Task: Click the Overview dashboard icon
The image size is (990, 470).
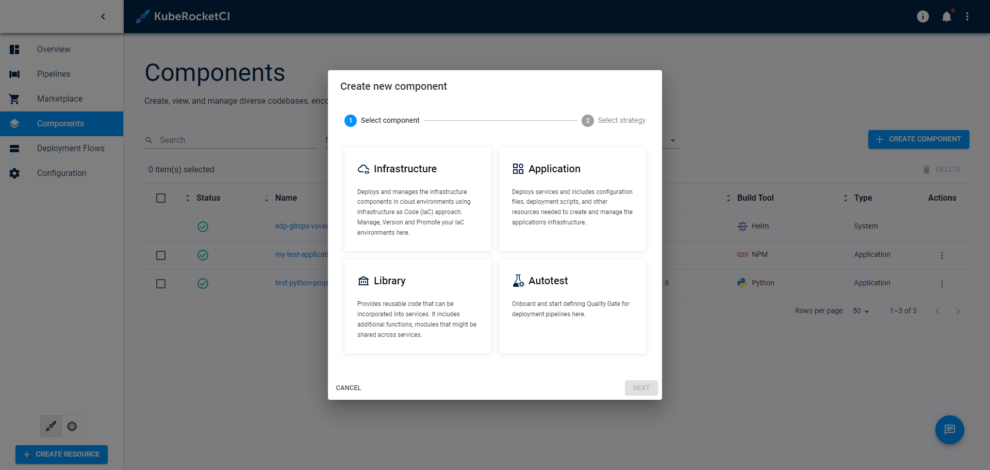Action: point(14,50)
